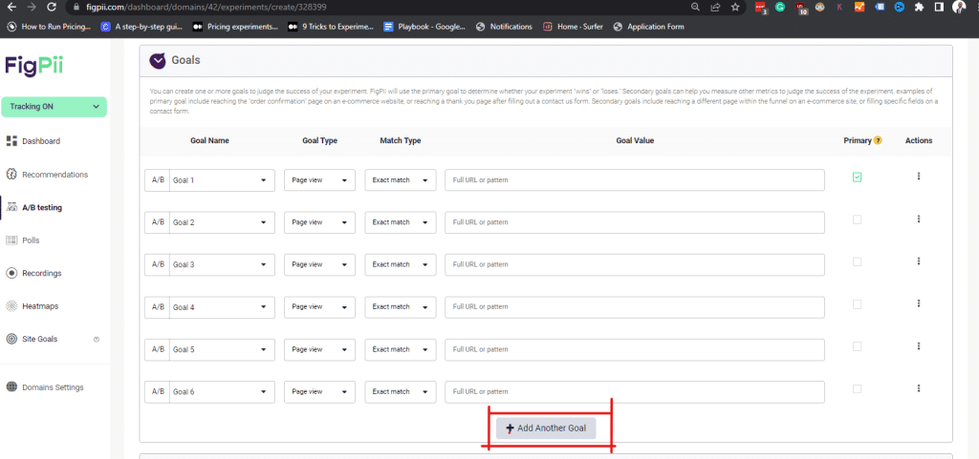The width and height of the screenshot is (979, 459).
Task: Click the zoom magnifier icon in address bar
Action: (696, 8)
